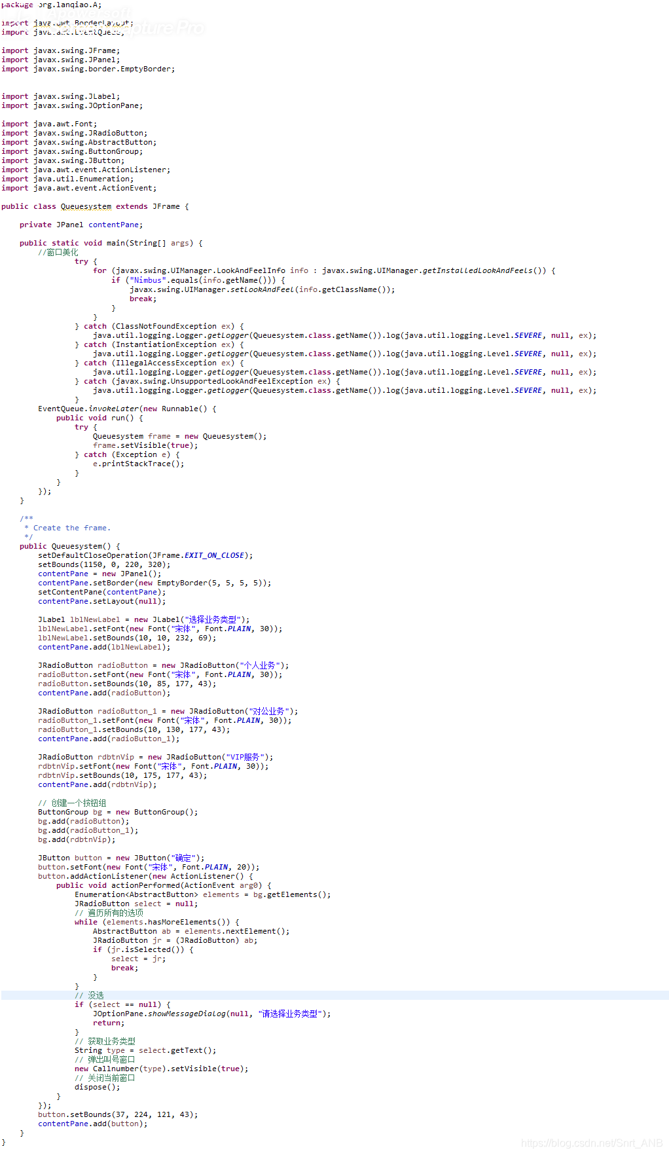Click 'setContentPane(contentPane);' line
669x1155 pixels.
point(101,592)
